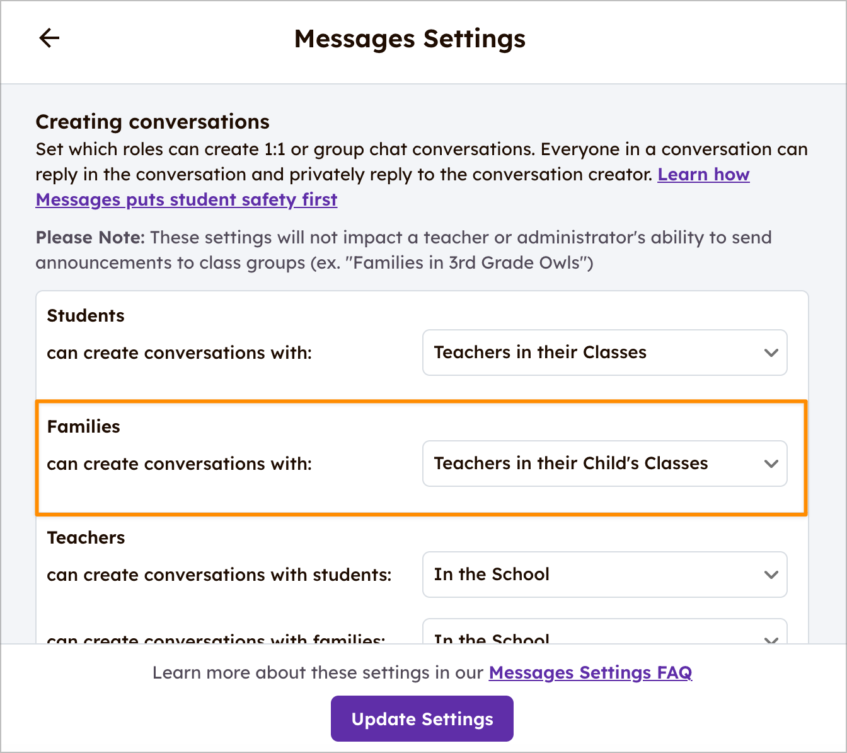Select the Families section label

pyautogui.click(x=83, y=426)
